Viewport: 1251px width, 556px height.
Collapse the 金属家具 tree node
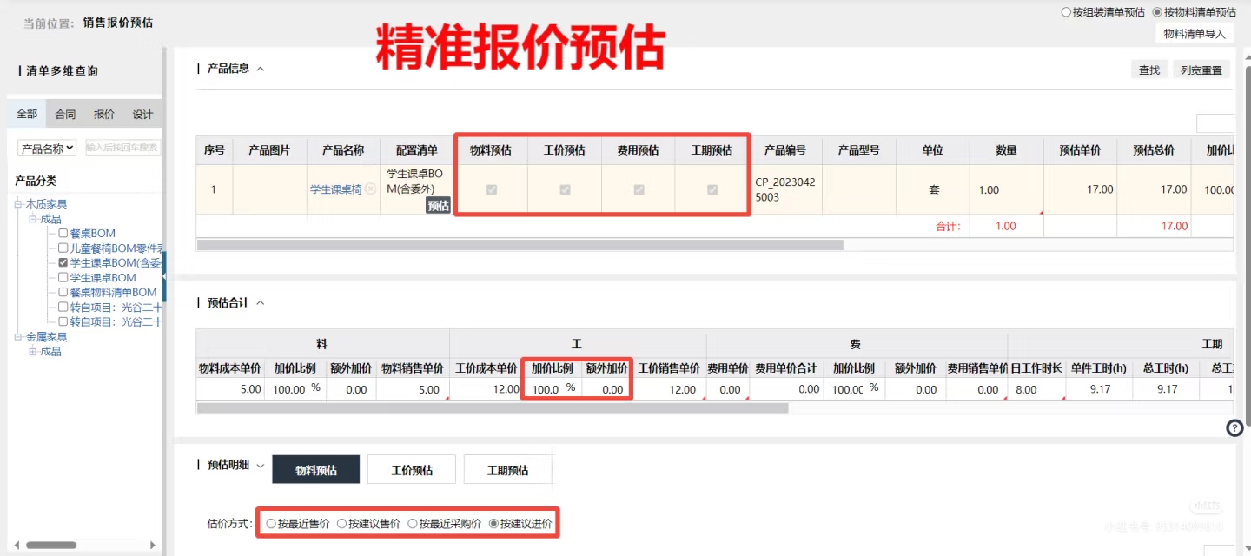click(x=18, y=337)
